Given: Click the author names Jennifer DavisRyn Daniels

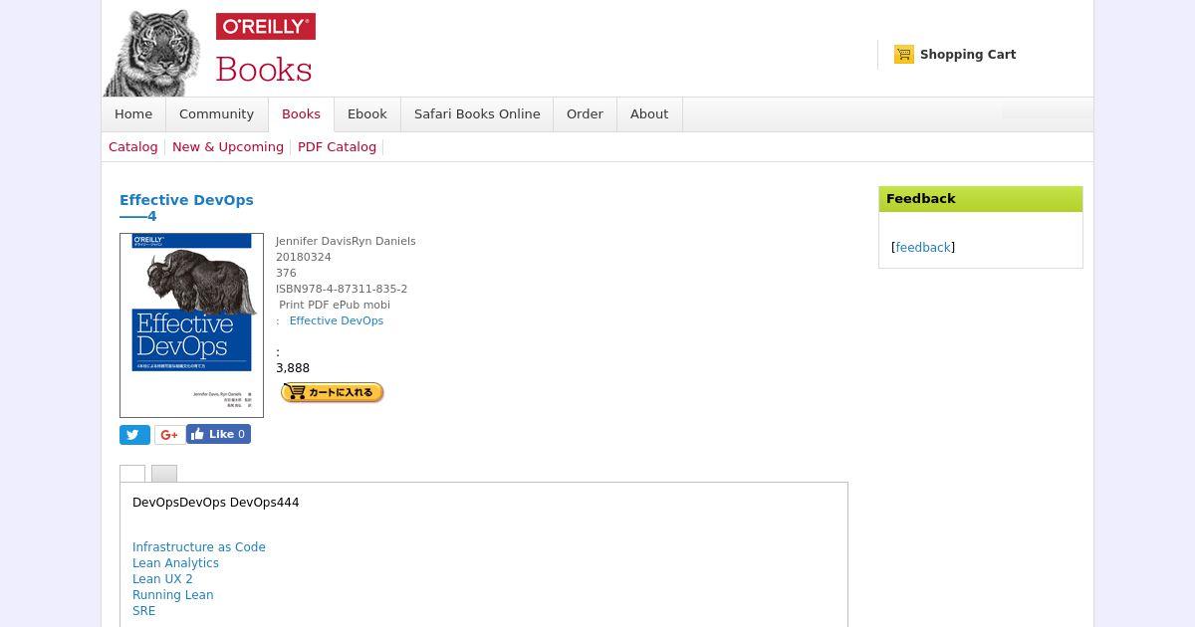Looking at the screenshot, I should pyautogui.click(x=346, y=241).
